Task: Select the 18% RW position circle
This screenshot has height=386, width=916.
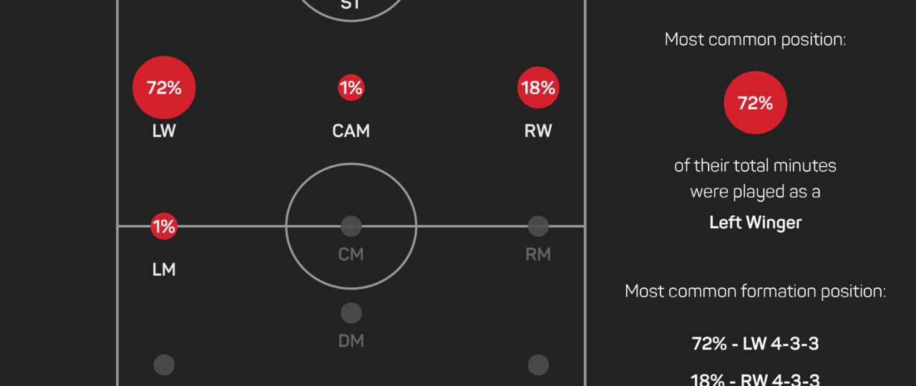Action: pyautogui.click(x=538, y=88)
